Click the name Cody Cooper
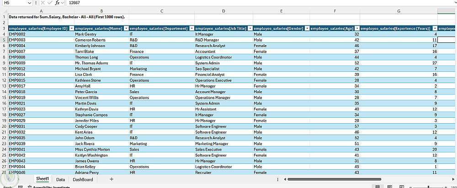This screenshot has height=188, width=457. click(x=86, y=126)
